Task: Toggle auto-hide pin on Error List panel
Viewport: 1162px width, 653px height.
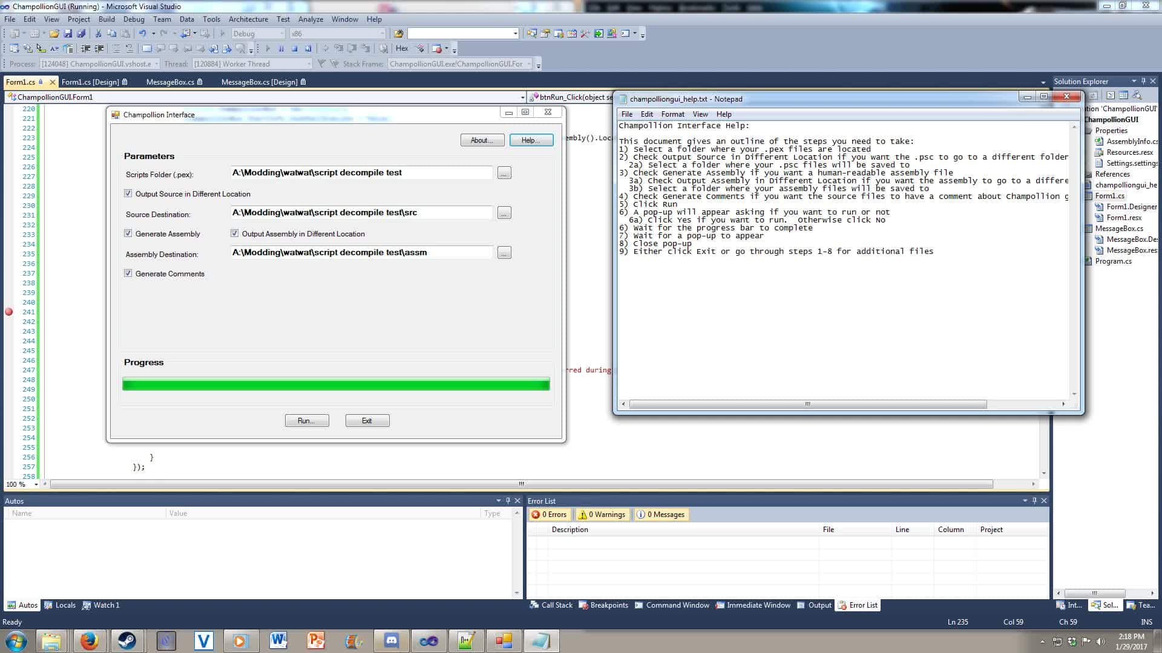Action: click(1034, 501)
